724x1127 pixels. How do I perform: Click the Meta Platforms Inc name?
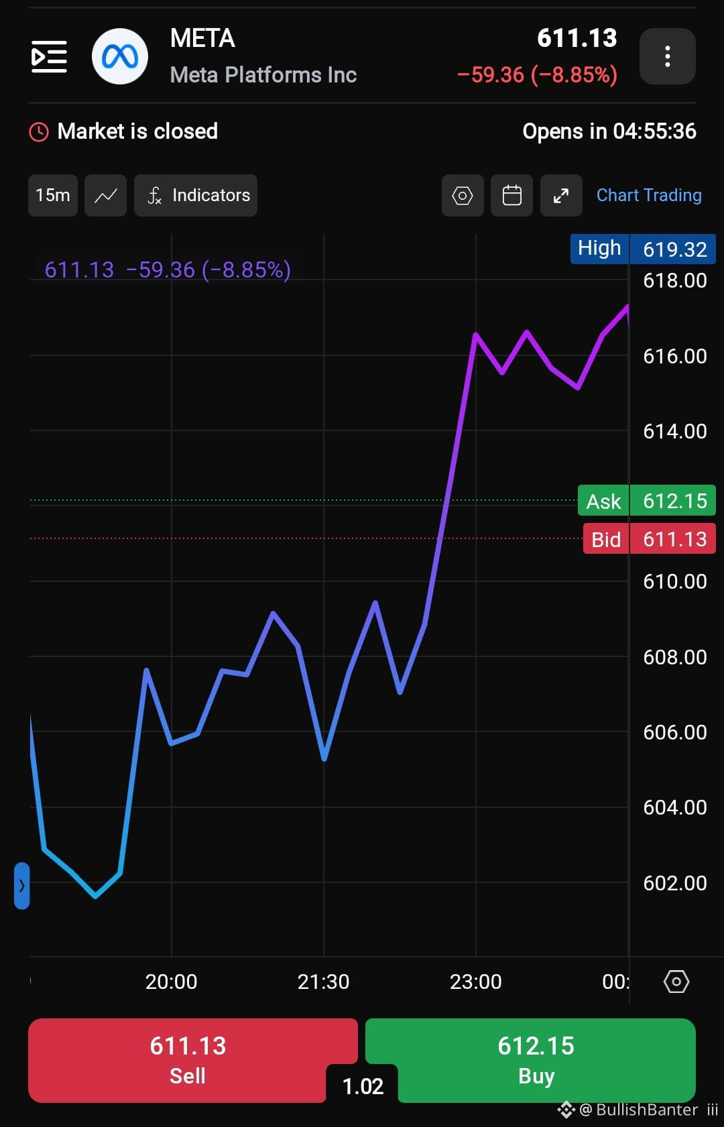tap(263, 75)
